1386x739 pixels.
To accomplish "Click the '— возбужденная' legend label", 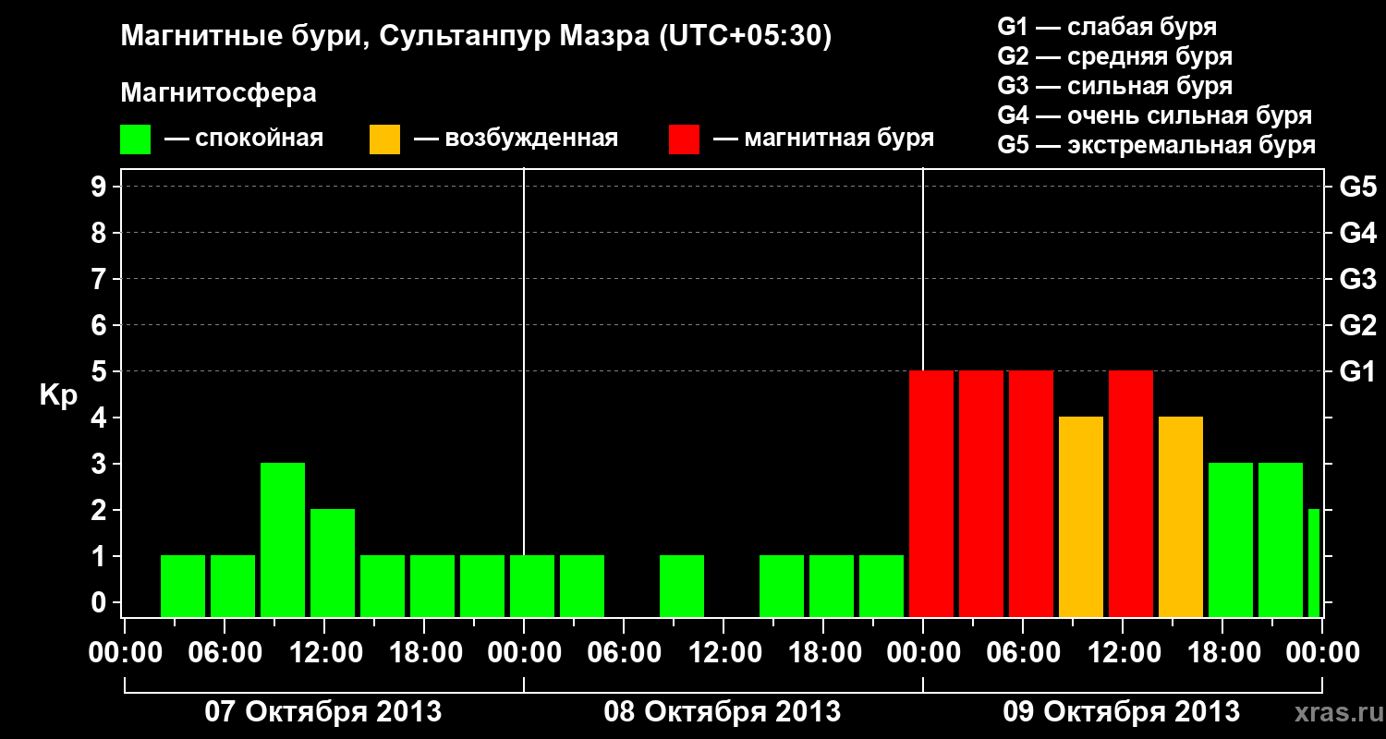I will click(x=516, y=139).
